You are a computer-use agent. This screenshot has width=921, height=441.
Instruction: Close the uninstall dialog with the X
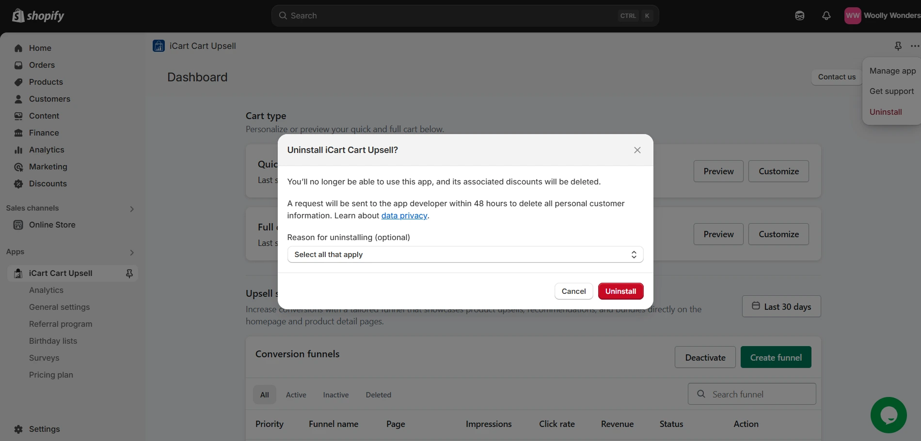(x=637, y=150)
